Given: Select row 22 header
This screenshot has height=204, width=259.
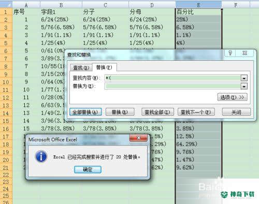Looking at the screenshot, I should 6,175.
